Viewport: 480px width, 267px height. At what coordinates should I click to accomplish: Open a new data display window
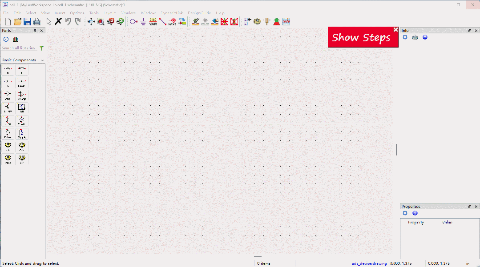[286, 21]
